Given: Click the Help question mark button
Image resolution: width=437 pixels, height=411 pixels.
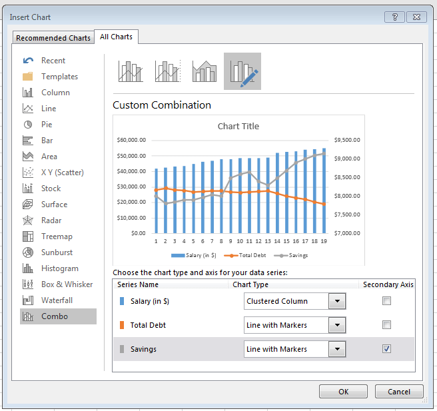Looking at the screenshot, I should coord(394,17).
